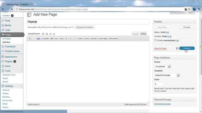Insert del tag
202x113 pixels.
click(x=52, y=38)
